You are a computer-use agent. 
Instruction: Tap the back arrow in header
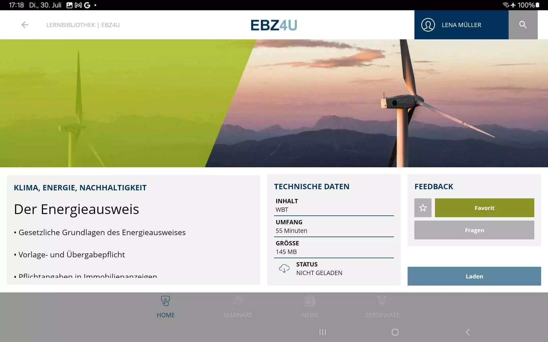click(25, 25)
